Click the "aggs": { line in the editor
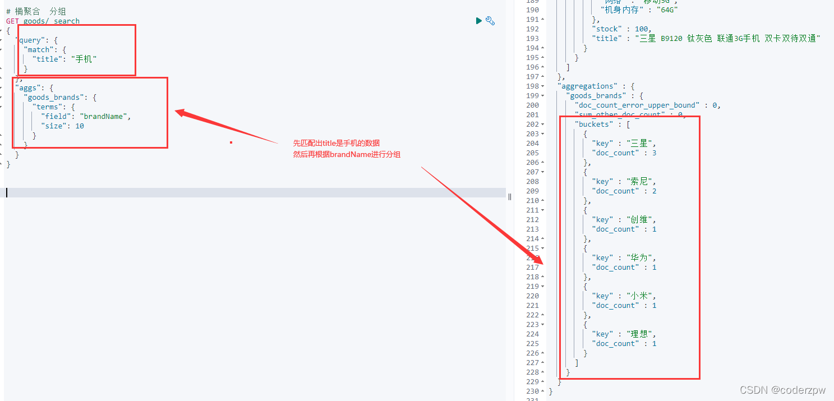This screenshot has width=834, height=401. [34, 88]
